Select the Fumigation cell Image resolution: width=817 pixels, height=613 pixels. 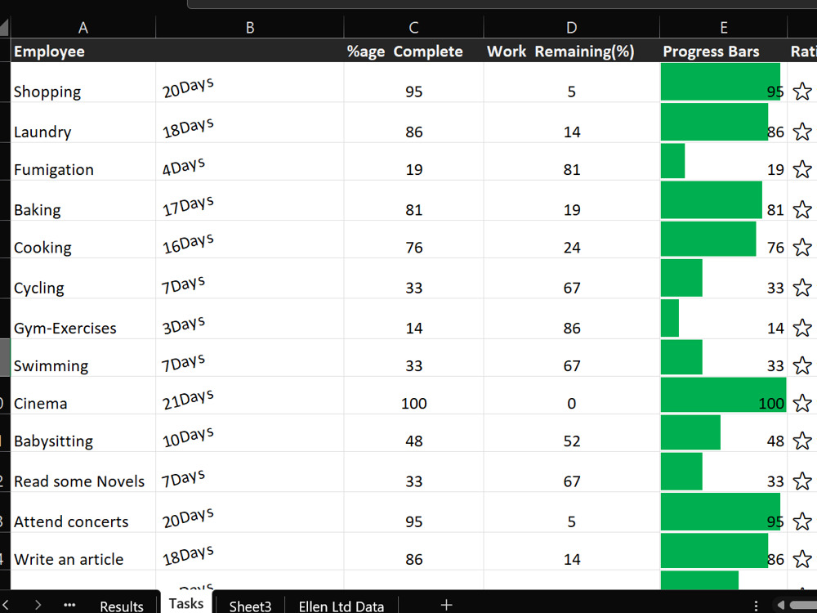pos(83,162)
